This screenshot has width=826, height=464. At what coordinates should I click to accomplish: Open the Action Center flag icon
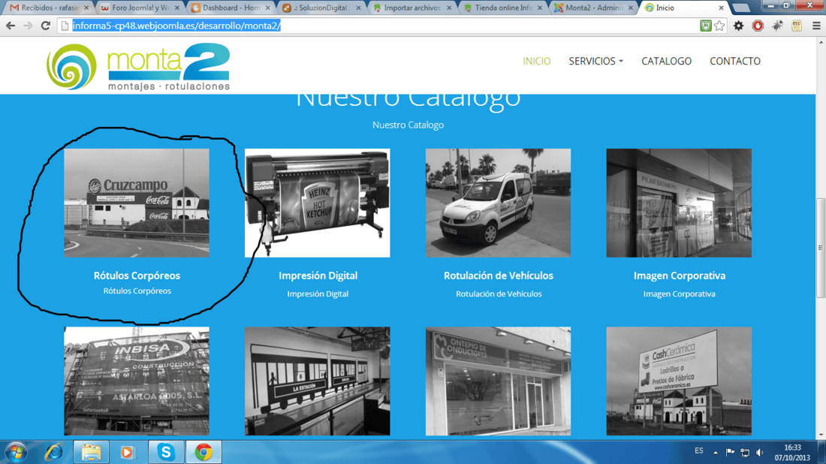pos(730,453)
